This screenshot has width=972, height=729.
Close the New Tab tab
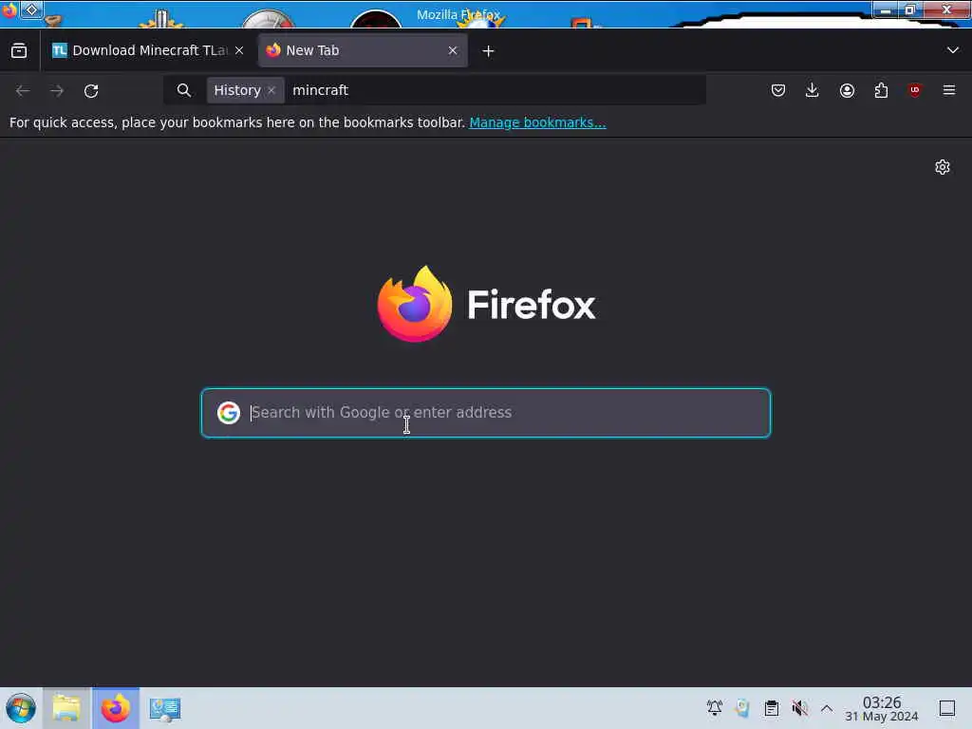click(453, 51)
